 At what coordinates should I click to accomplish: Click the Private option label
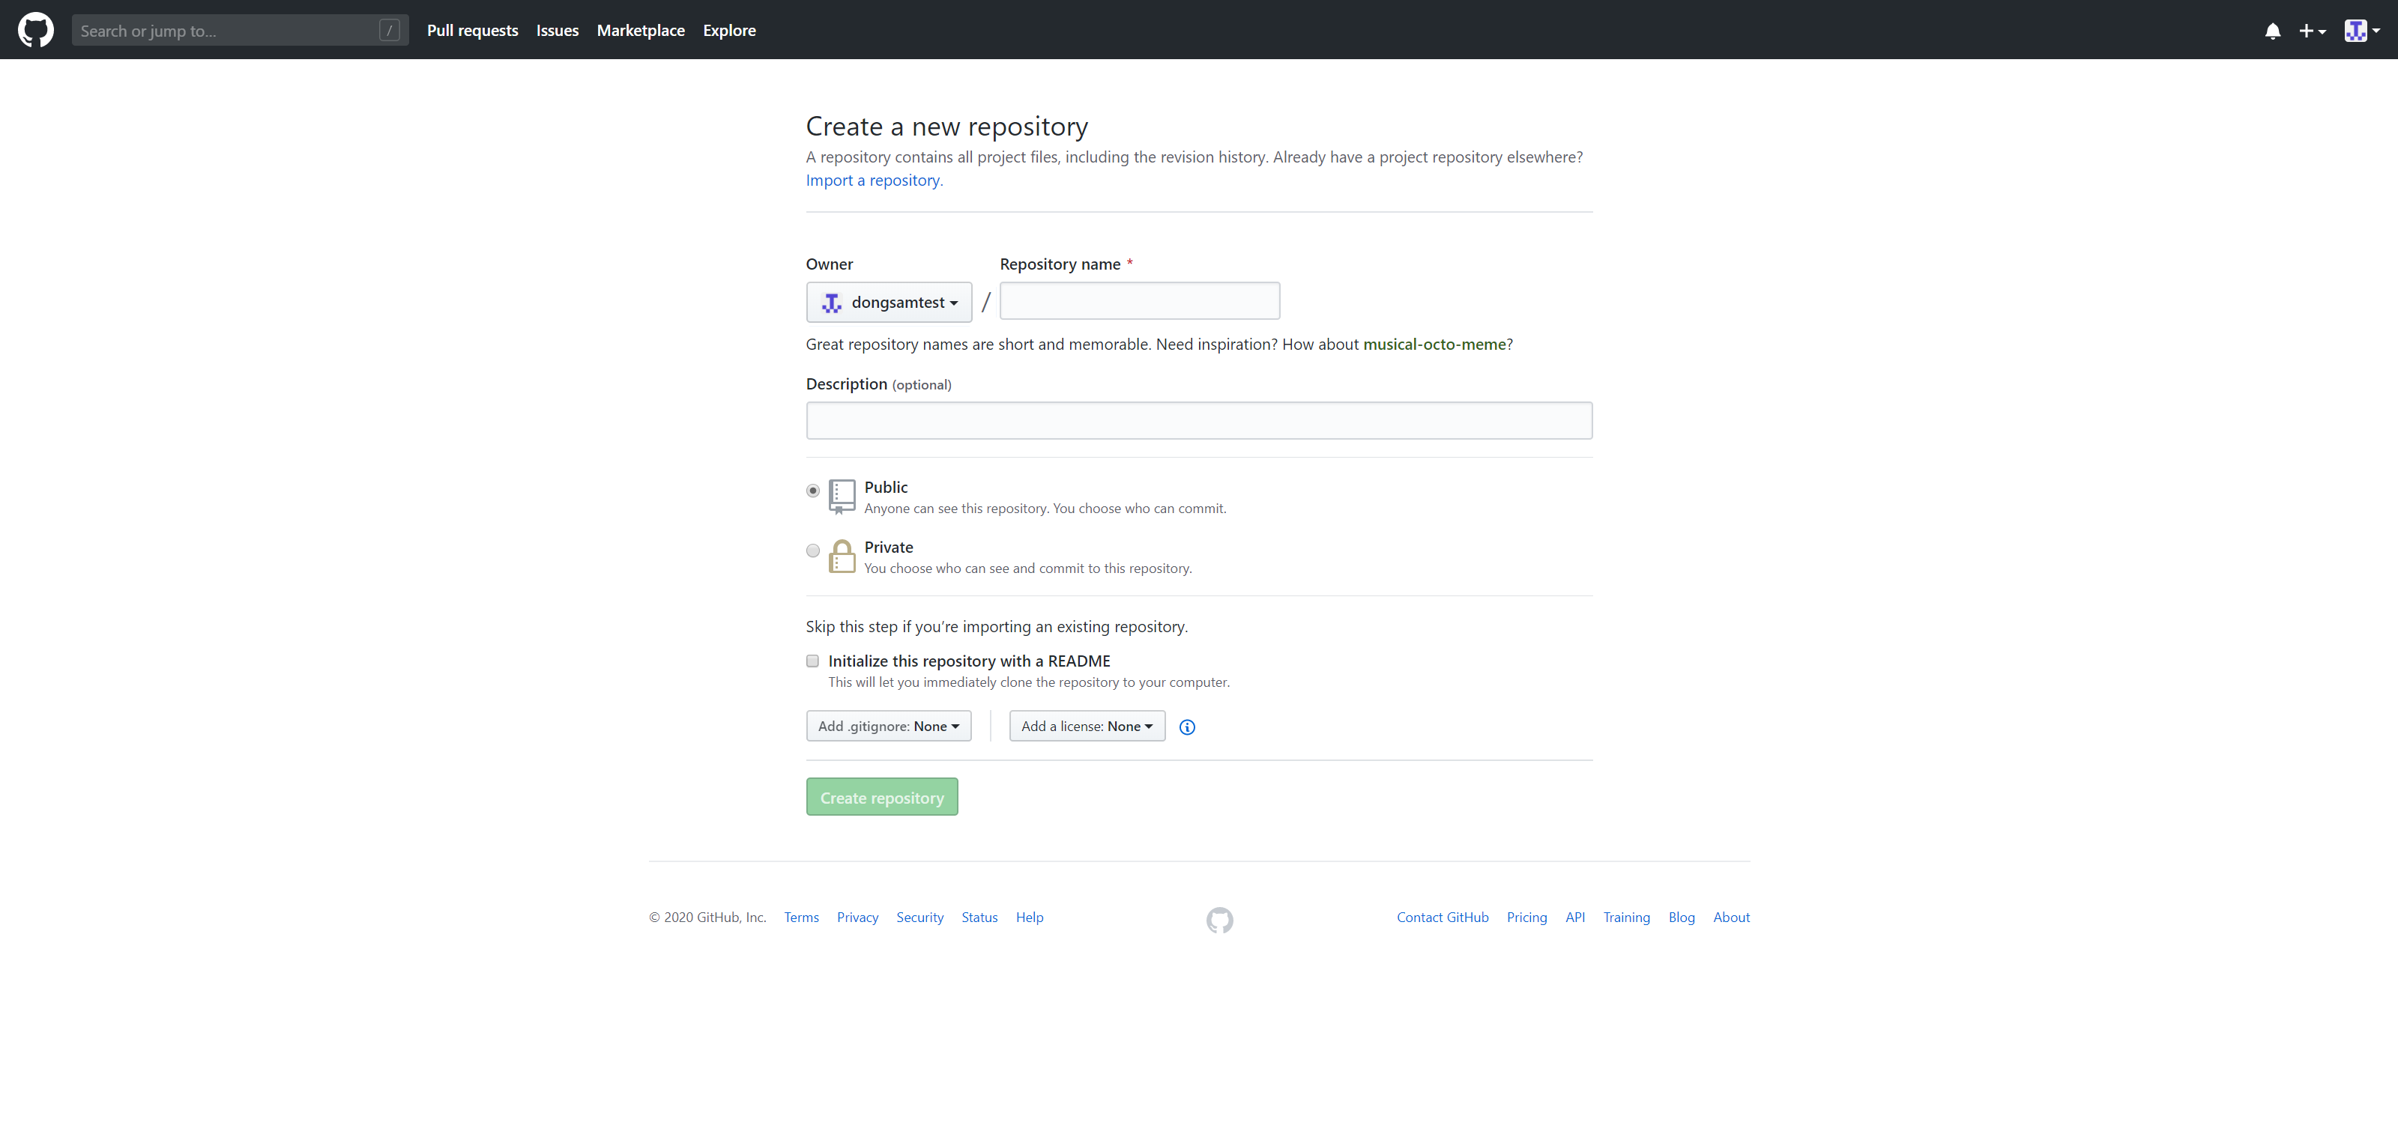click(x=888, y=547)
